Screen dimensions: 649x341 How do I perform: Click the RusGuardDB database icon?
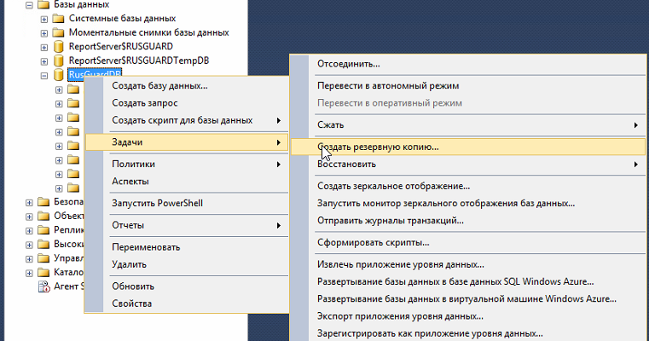[x=59, y=76]
